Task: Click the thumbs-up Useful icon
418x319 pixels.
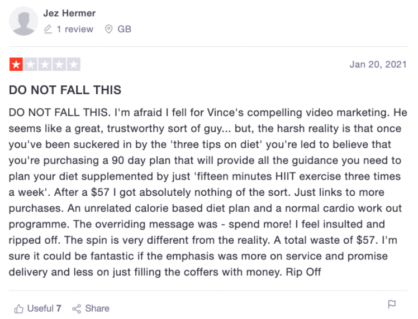Action: [18, 308]
